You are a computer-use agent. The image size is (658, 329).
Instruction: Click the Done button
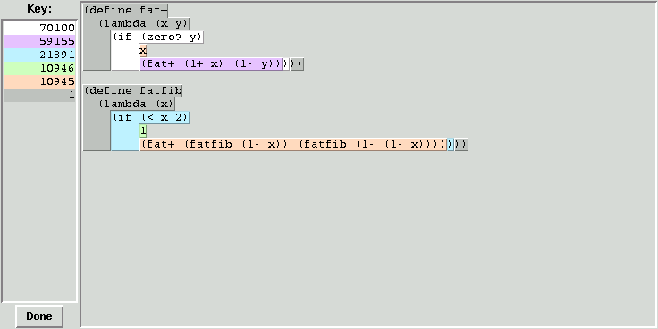click(x=39, y=316)
